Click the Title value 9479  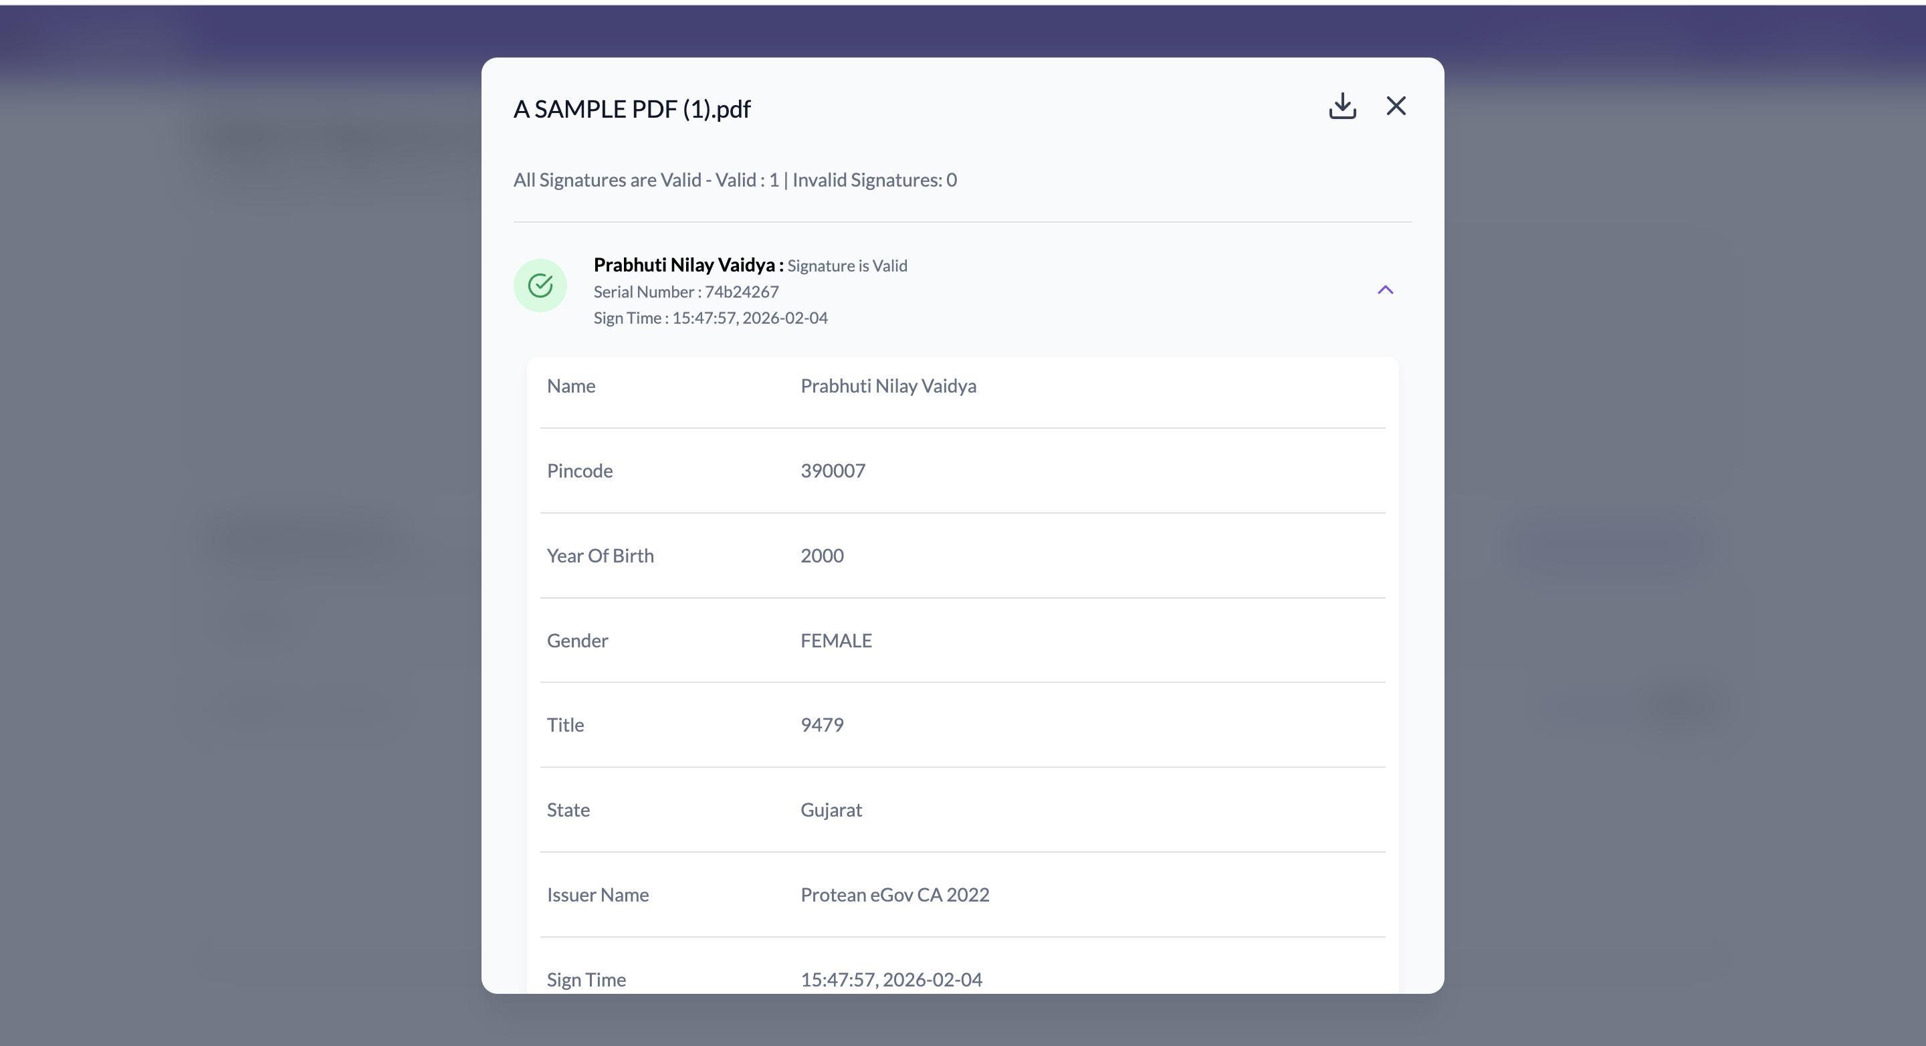tap(822, 725)
